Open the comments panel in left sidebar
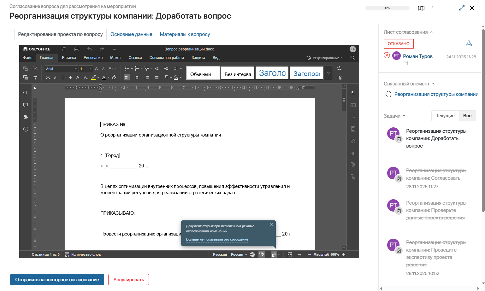Viewport: 485px width, 291px height. coord(26,105)
